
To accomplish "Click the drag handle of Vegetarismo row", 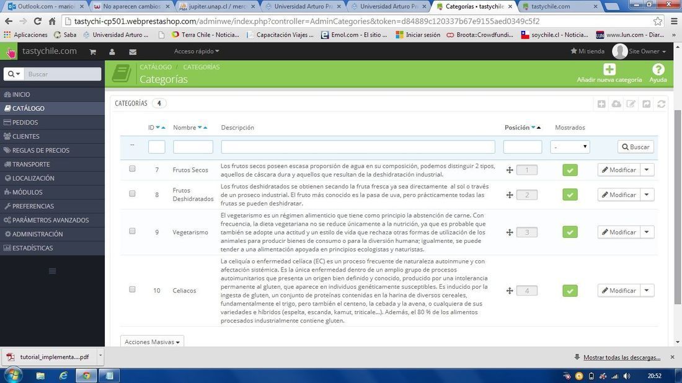I will [510, 232].
